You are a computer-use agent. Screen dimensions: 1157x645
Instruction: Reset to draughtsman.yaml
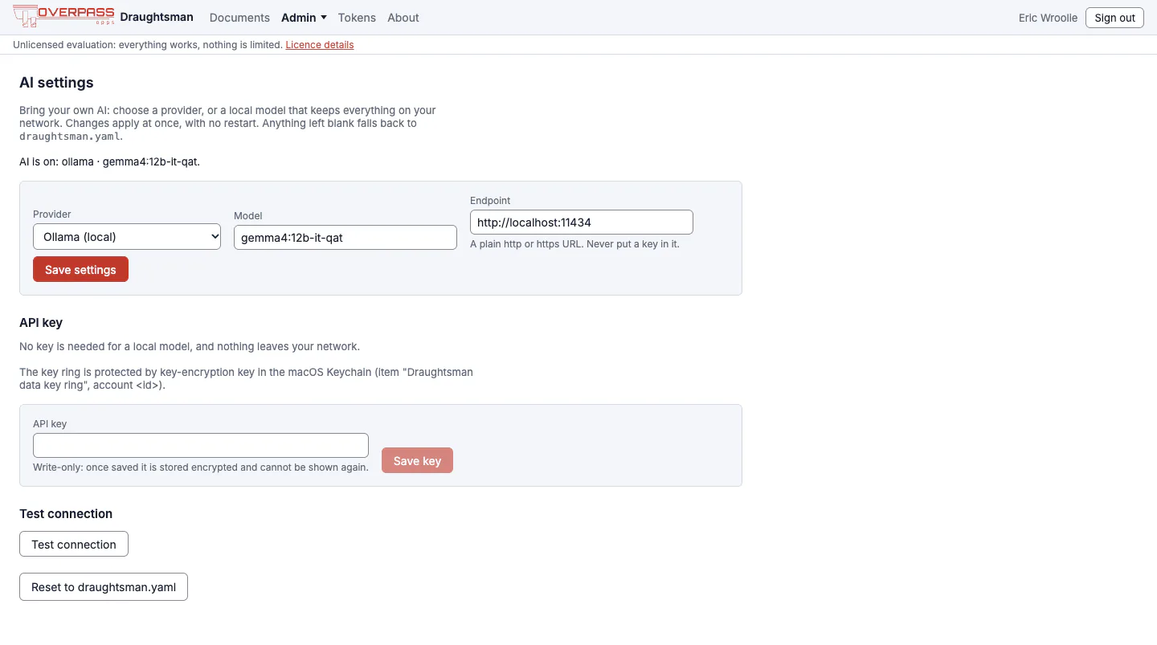click(x=104, y=587)
